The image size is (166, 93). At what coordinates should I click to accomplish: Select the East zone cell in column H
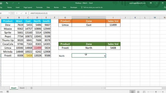[89, 25]
